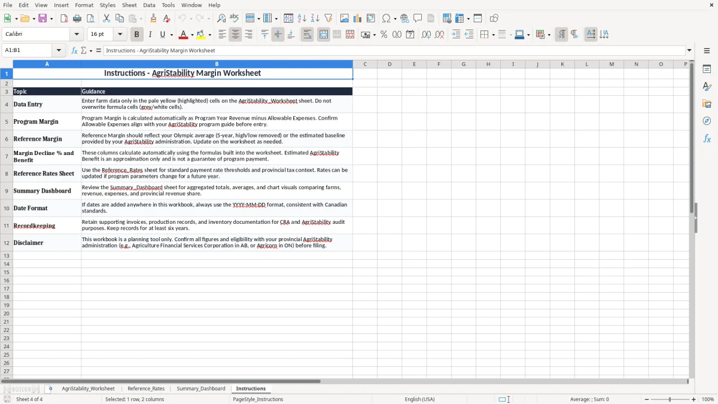Screen dimensions: 718x404
Task: Toggle Center Vertically alignment
Action: 278,35
